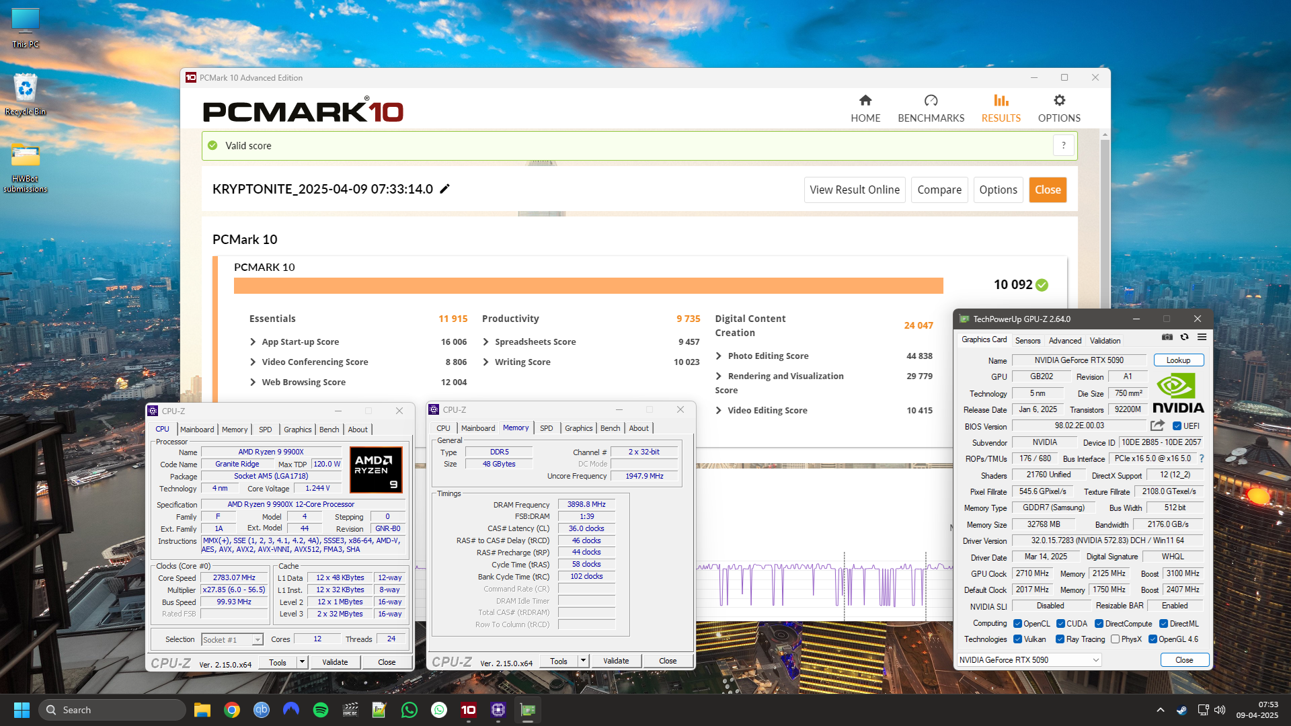Viewport: 1291px width, 726px height.
Task: Toggle the Ray Tracing checkbox
Action: tap(1060, 639)
